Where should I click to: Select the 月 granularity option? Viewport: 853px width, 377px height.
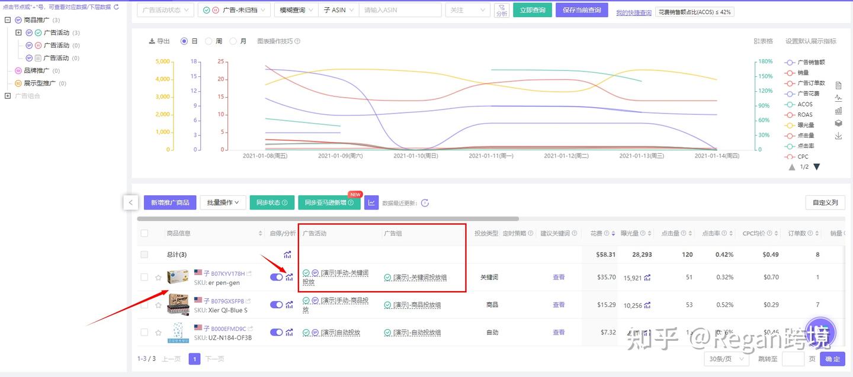click(x=233, y=41)
